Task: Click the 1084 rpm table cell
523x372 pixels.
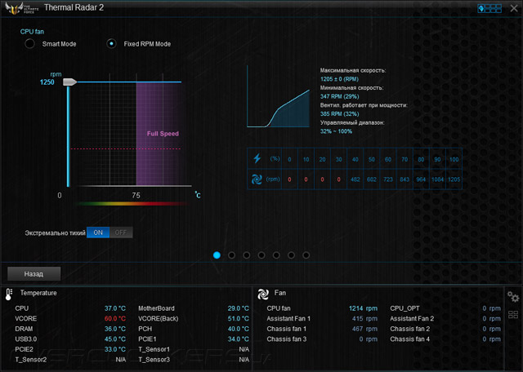Action: click(x=438, y=179)
